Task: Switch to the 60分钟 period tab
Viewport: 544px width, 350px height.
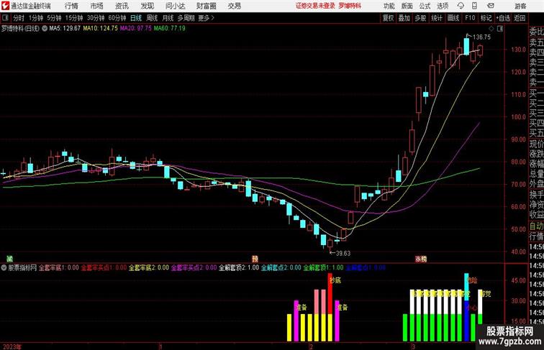Action: pos(117,18)
